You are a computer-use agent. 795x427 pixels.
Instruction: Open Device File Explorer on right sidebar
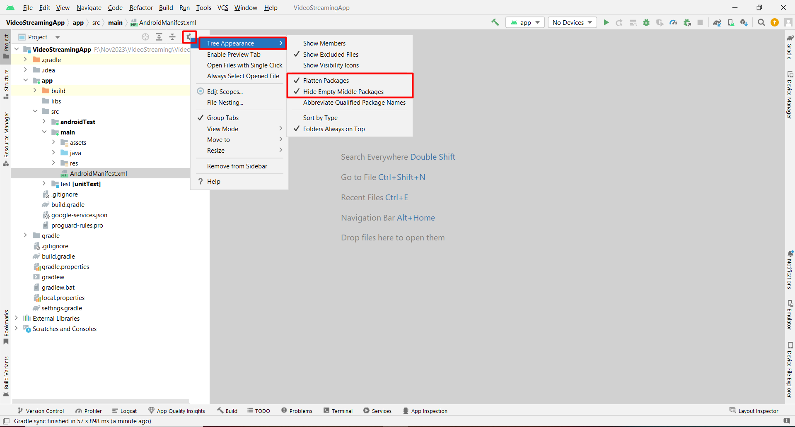[x=790, y=369]
